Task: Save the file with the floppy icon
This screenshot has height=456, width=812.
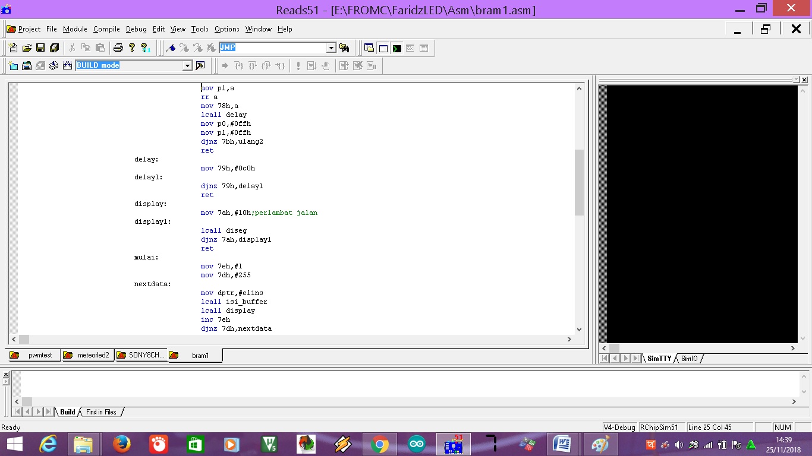Action: [x=40, y=48]
